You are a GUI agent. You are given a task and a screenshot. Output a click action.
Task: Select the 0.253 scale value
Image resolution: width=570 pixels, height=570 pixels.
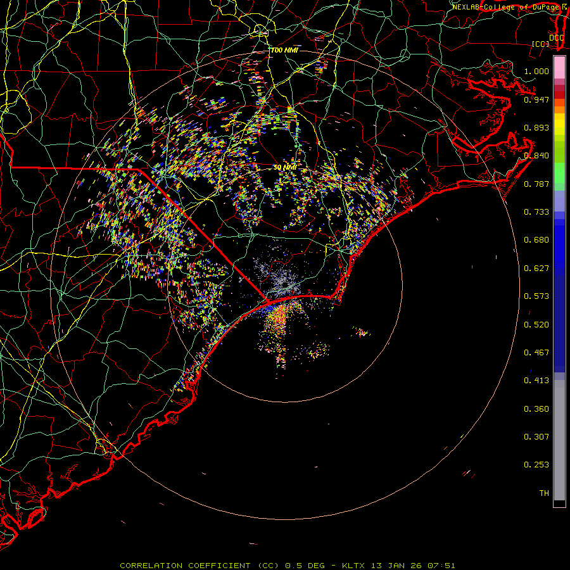tap(536, 465)
